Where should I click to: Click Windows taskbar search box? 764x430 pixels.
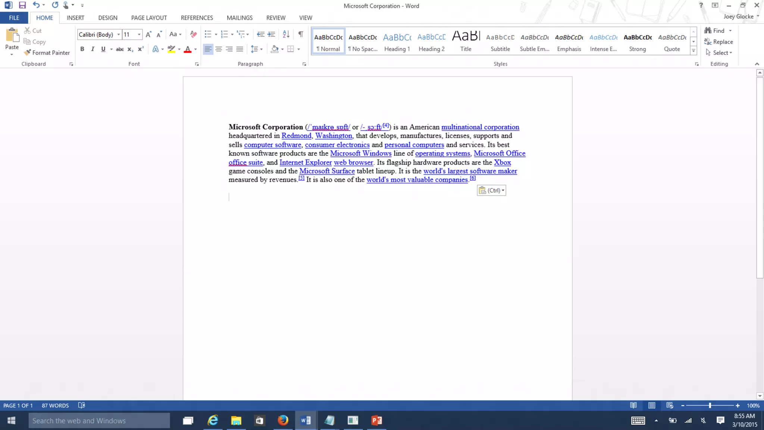(x=99, y=421)
